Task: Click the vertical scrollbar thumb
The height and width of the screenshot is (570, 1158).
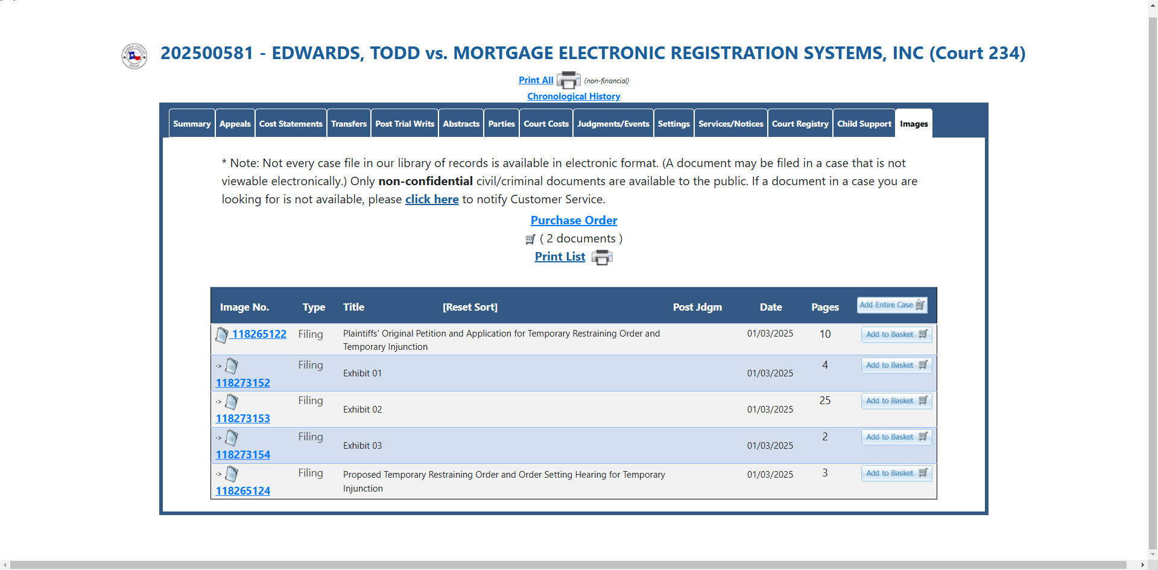Action: point(1153,283)
